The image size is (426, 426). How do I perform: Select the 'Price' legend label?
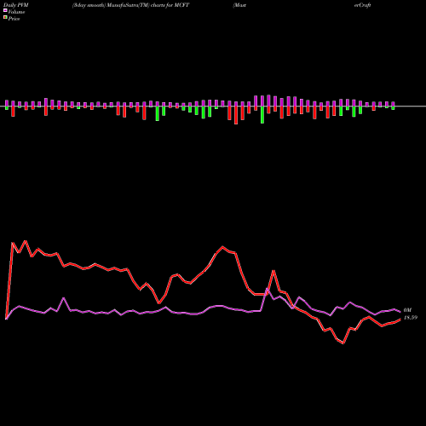[14, 19]
